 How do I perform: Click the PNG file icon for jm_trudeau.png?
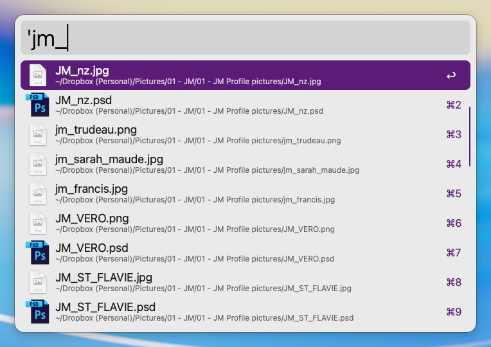(38, 135)
